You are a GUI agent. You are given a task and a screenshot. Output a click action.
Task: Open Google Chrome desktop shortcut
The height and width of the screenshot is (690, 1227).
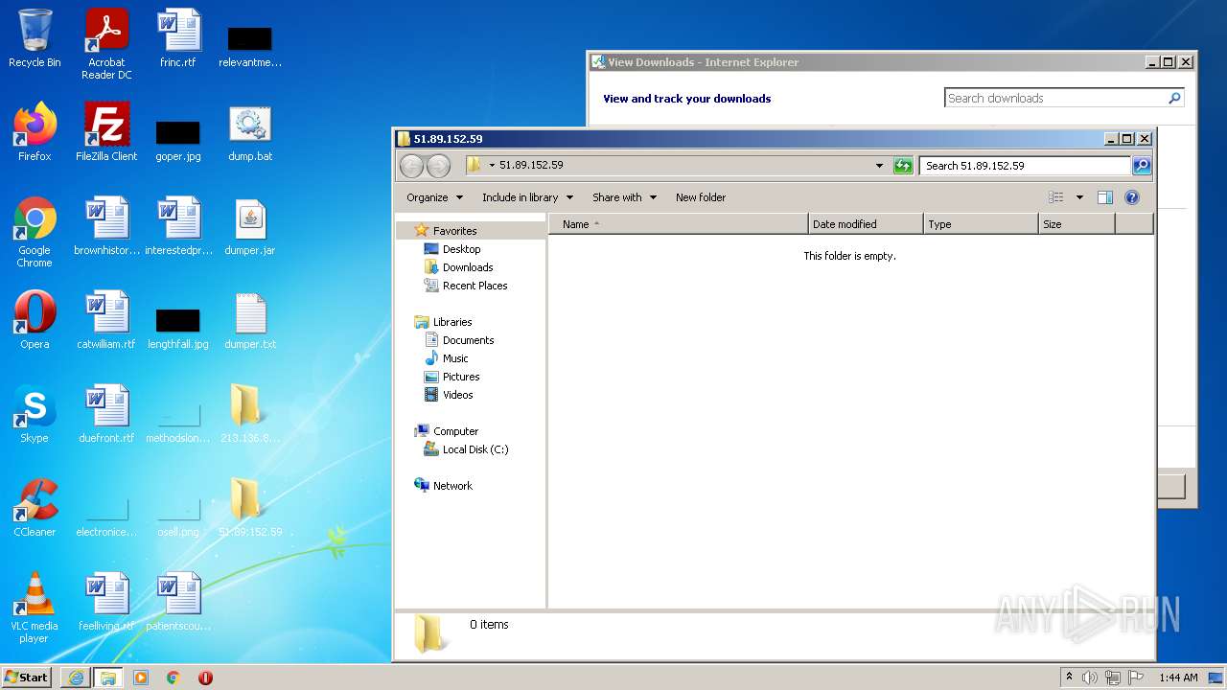point(35,233)
